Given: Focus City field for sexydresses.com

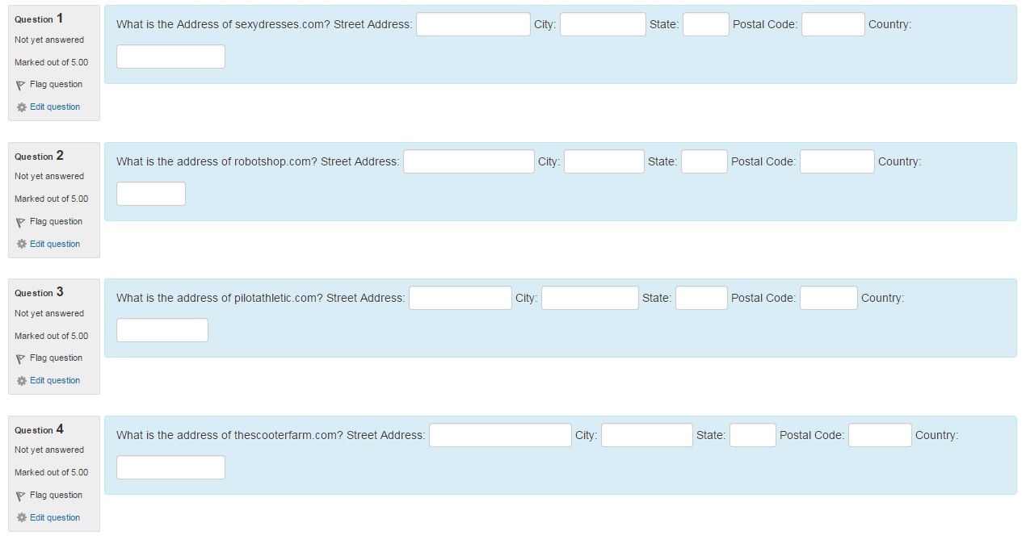Looking at the screenshot, I should pos(603,24).
